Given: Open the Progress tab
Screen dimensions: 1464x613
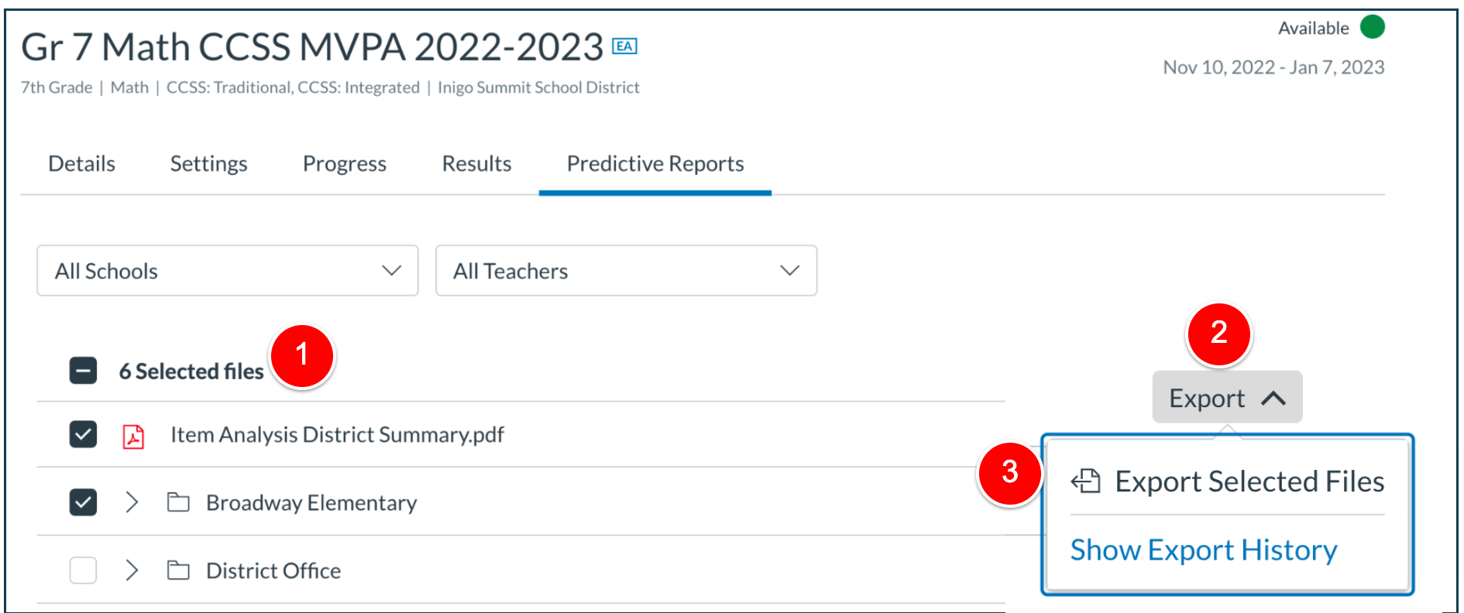Looking at the screenshot, I should click(345, 163).
